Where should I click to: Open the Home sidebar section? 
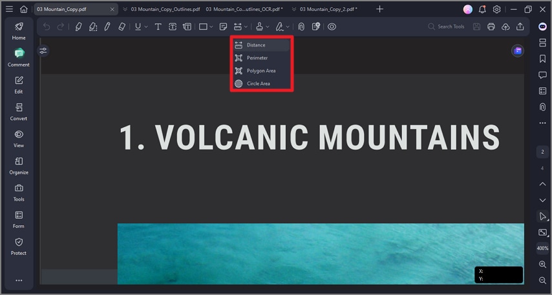click(x=19, y=31)
